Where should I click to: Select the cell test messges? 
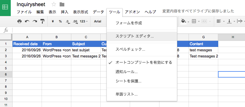tap(203, 50)
